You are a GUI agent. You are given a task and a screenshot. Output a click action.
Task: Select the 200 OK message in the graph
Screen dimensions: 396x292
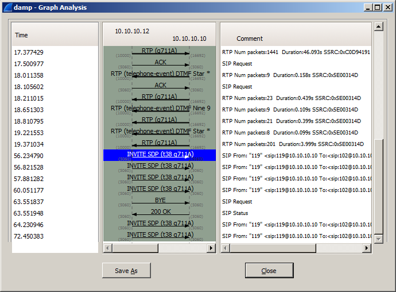click(x=160, y=213)
